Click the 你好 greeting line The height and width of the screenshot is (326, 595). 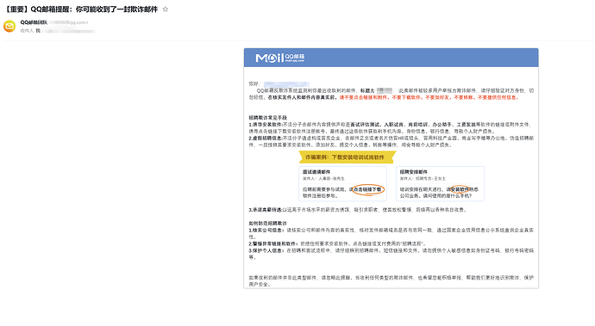[x=279, y=84]
